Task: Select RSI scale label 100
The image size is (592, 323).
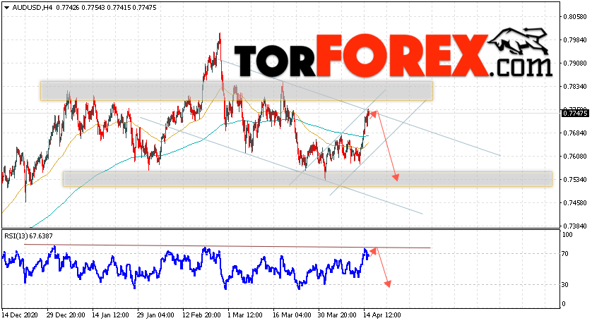Action: tap(567, 234)
